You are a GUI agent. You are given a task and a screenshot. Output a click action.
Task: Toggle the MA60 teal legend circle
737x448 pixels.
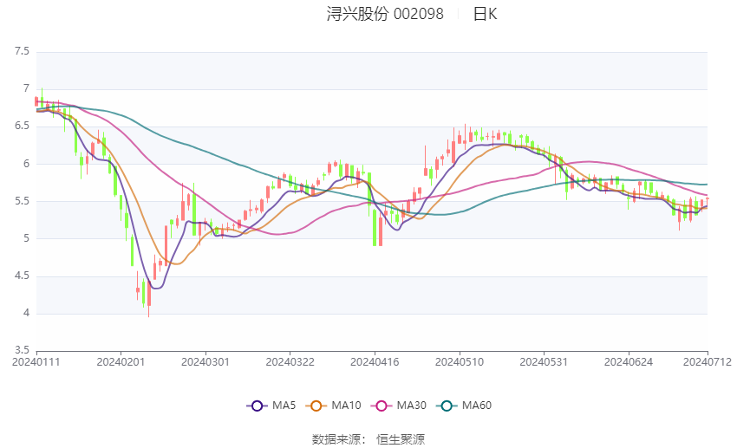[447, 406]
